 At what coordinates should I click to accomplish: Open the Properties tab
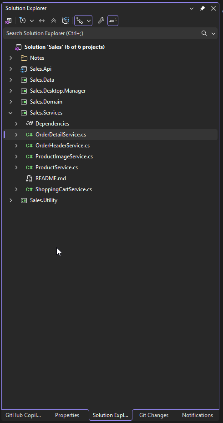coord(67,415)
